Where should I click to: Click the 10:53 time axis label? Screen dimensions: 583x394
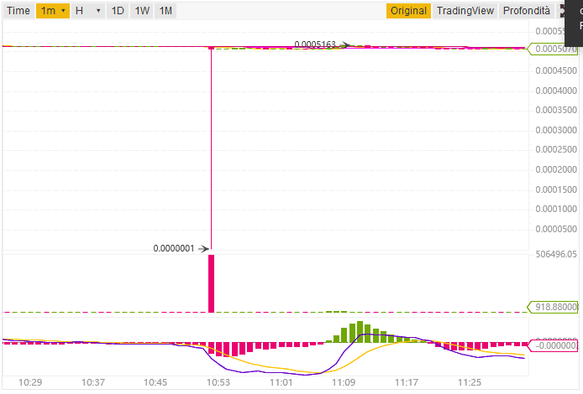point(218,382)
